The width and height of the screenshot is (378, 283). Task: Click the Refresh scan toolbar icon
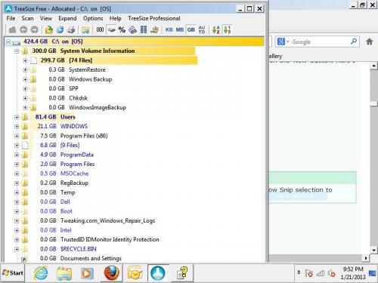pyautogui.click(x=60, y=29)
